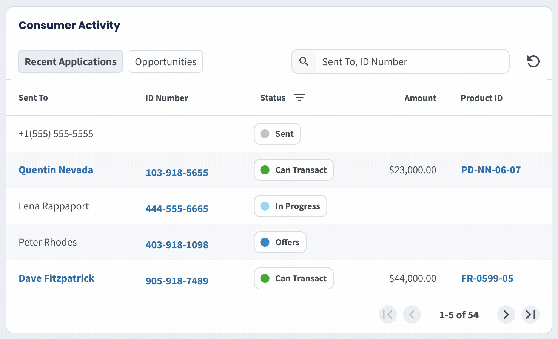Open the Status column filter icon
This screenshot has height=339, width=558.
[x=299, y=98]
